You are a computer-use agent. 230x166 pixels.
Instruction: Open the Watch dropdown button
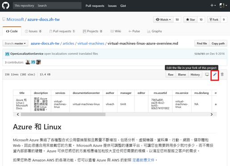tap(163, 20)
